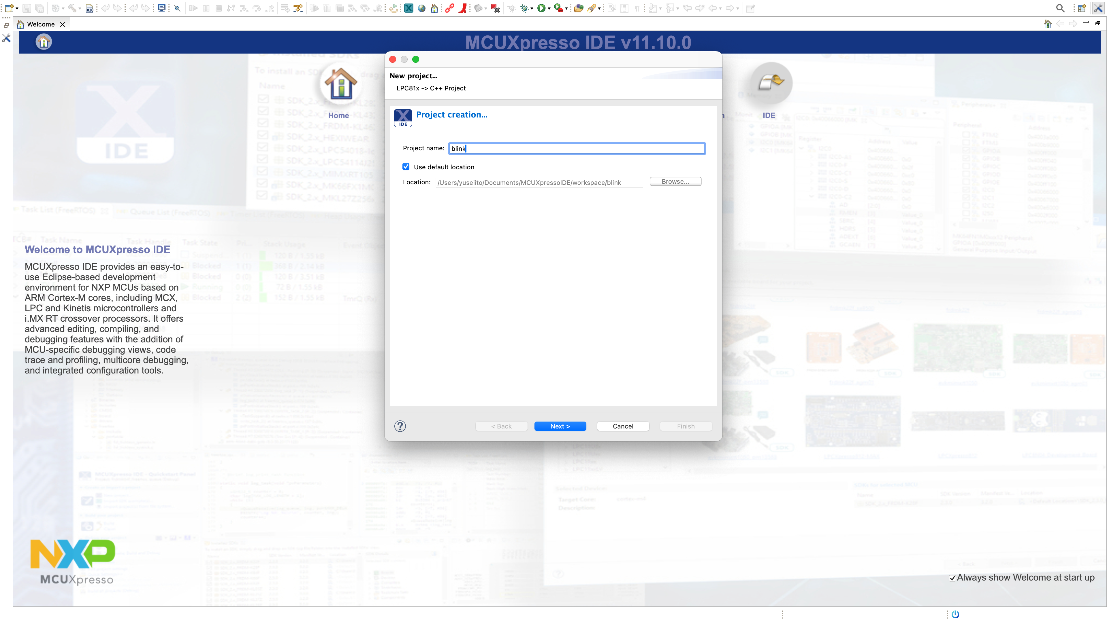The width and height of the screenshot is (1107, 622).
Task: Open the IDE link on Welcome page
Action: click(x=769, y=115)
